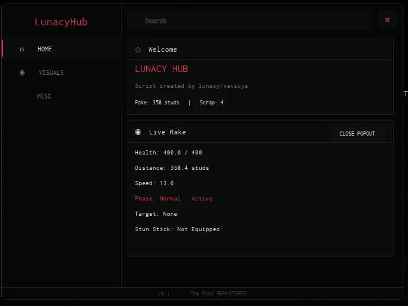Click the red 'Phase: Normal · Active' line
Image resolution: width=408 pixels, height=306 pixels.
pyautogui.click(x=173, y=199)
